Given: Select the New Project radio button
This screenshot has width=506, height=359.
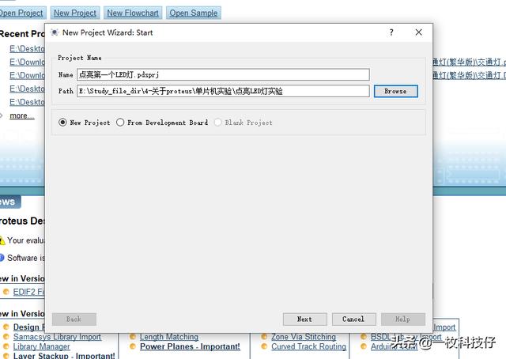Looking at the screenshot, I should pyautogui.click(x=62, y=123).
